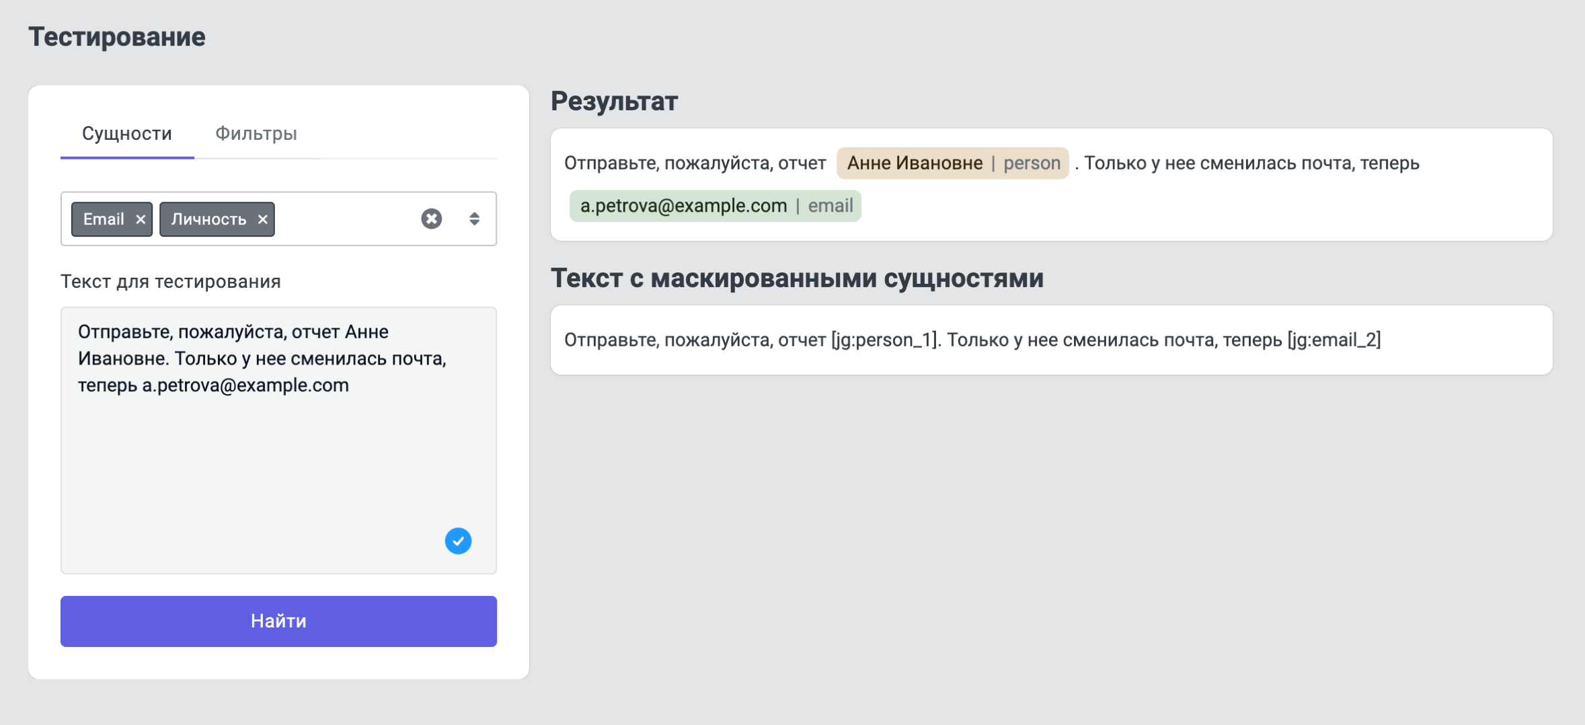Screen dimensions: 1585x725
Task: Click the [jg:person_1] masked token
Action: [884, 340]
